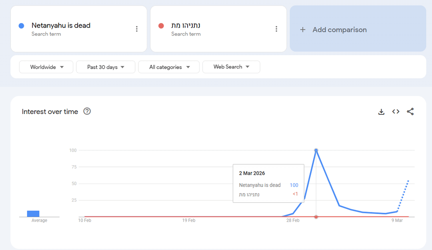Share the Interest over time chart
Viewport: 432px width, 250px height.
(410, 112)
